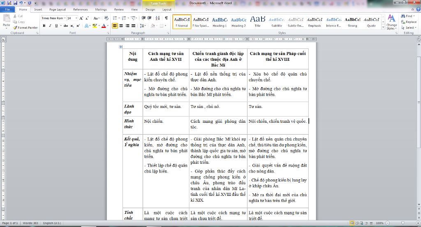The width and height of the screenshot is (421, 227).
Task: Open the Table Tools Layout tab
Action: tap(167, 9)
